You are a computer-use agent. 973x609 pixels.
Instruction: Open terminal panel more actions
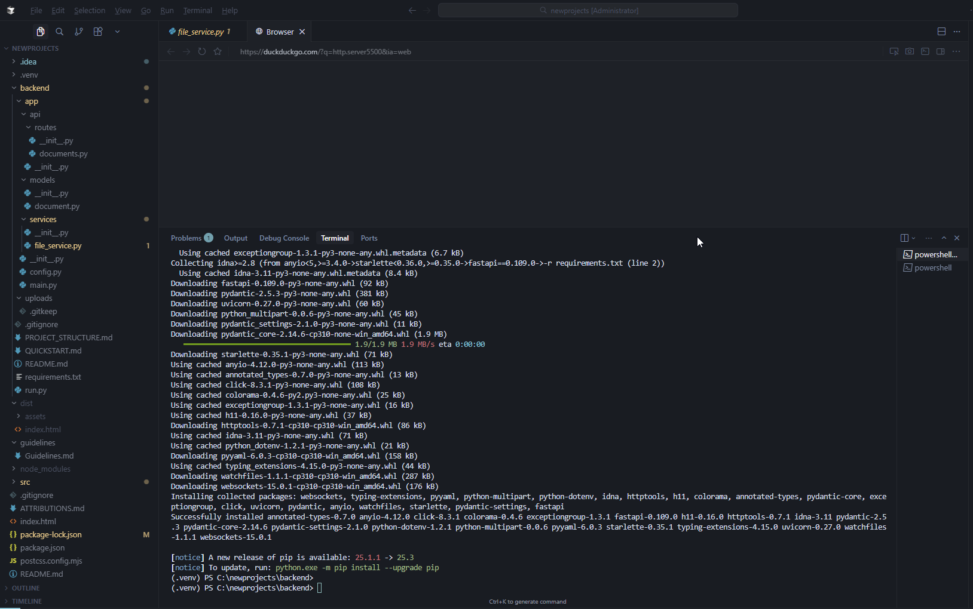929,238
